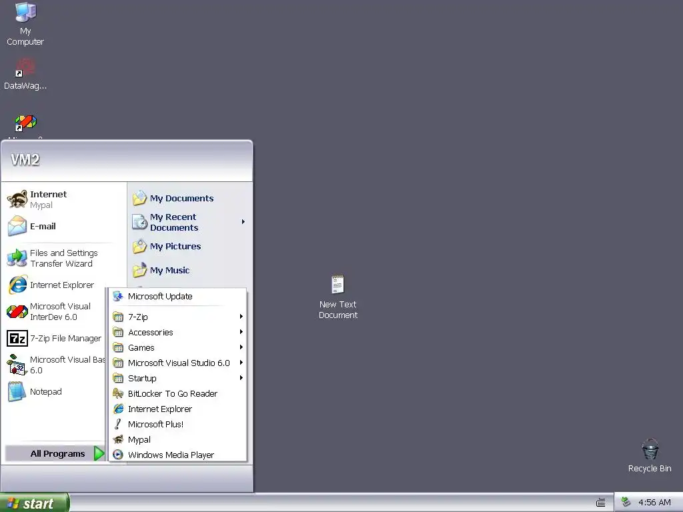Viewport: 683px width, 512px height.
Task: Click the Internet Explorer icon in pinned list
Action: click(x=17, y=285)
